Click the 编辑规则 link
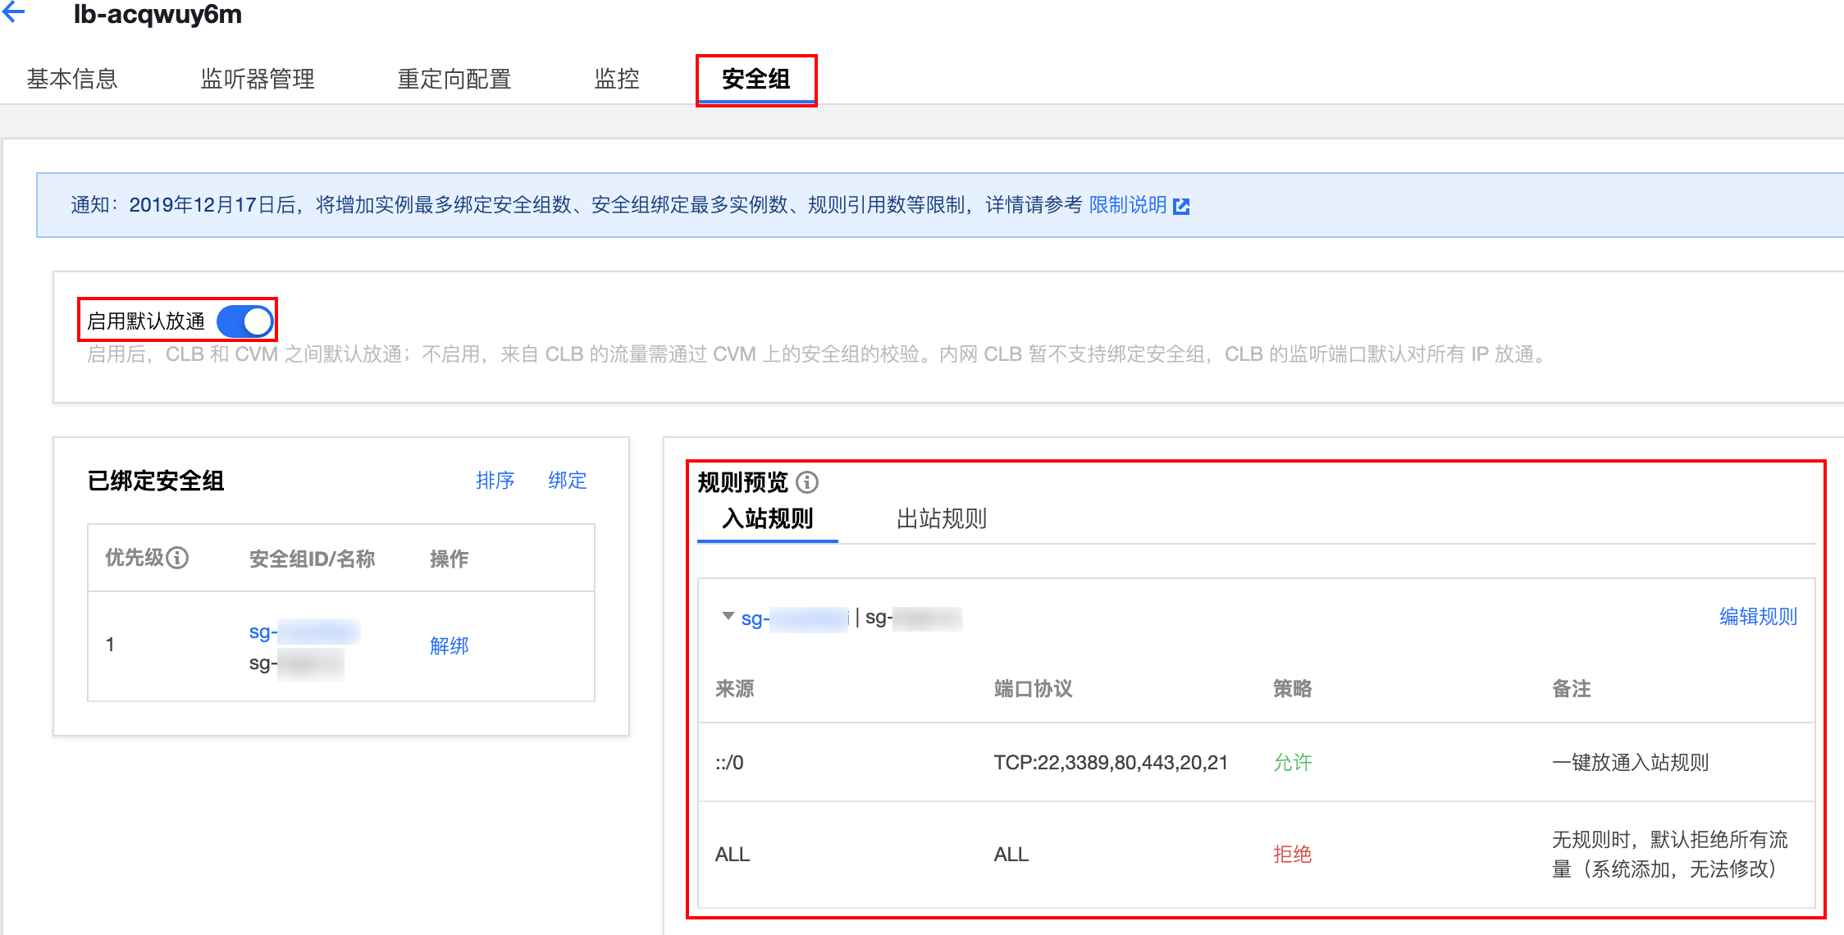Viewport: 1844px width, 935px height. click(x=1758, y=617)
